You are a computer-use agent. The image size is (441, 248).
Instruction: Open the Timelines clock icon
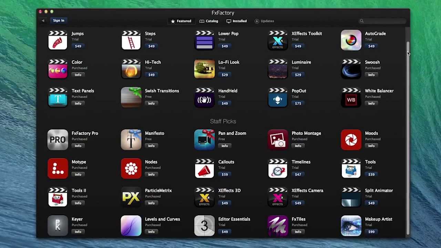(x=278, y=168)
